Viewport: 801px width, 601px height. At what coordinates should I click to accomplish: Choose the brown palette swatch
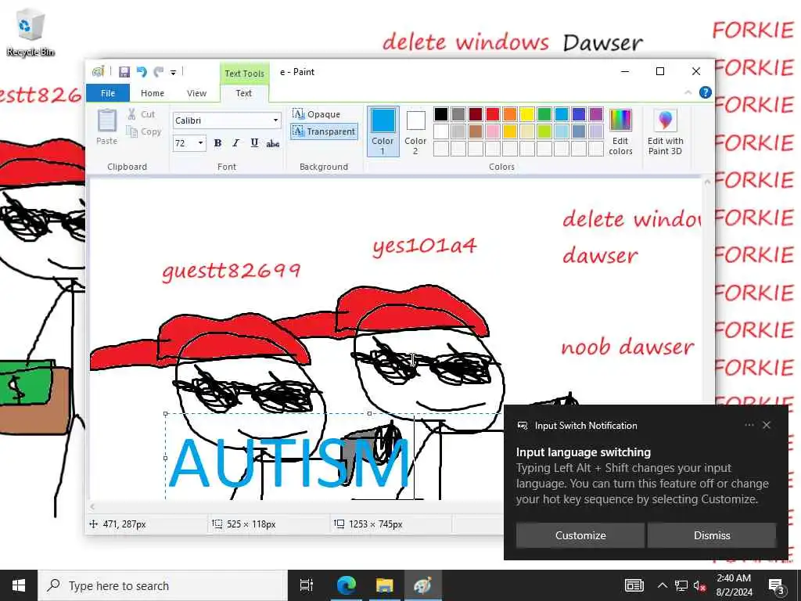pos(476,131)
